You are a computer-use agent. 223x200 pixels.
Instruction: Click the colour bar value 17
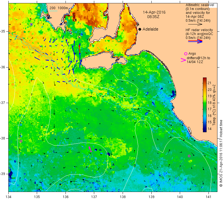[210, 109]
